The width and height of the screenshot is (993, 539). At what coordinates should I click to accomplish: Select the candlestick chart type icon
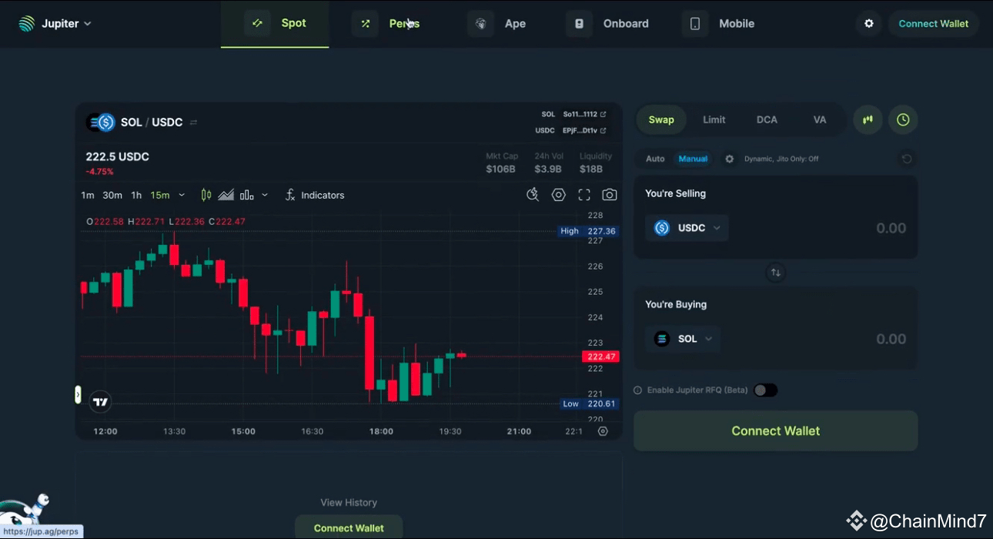[206, 196]
